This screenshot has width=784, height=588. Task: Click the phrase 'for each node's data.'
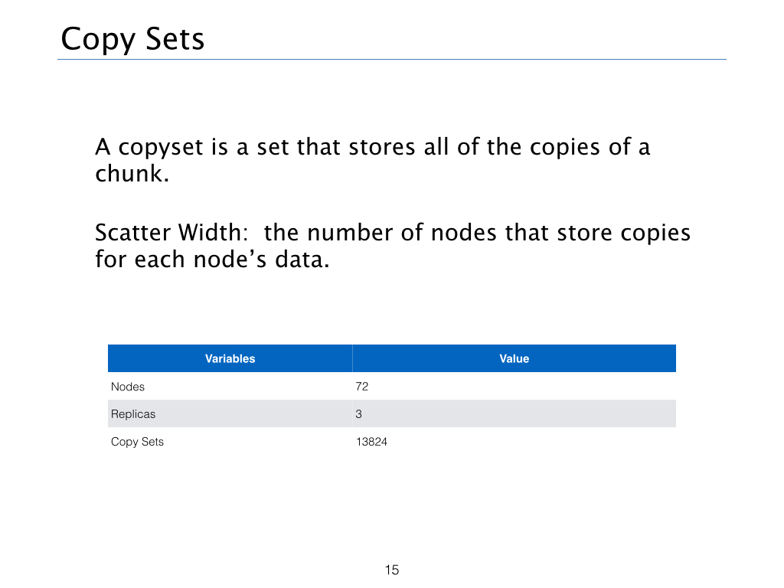point(213,259)
